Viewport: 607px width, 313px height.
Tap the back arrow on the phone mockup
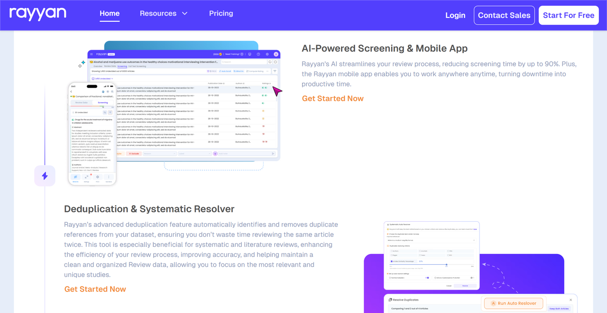pyautogui.click(x=72, y=92)
